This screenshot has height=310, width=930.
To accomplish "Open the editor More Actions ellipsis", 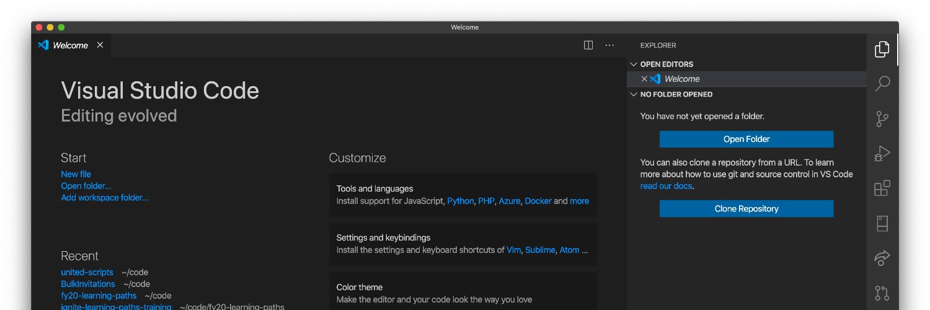I will point(609,45).
